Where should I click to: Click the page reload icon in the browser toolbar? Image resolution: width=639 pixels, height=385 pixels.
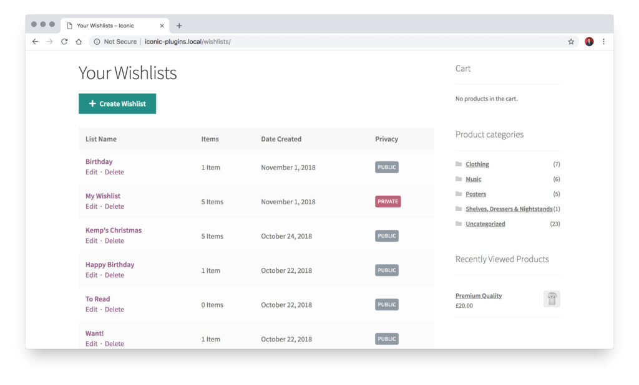(x=64, y=41)
